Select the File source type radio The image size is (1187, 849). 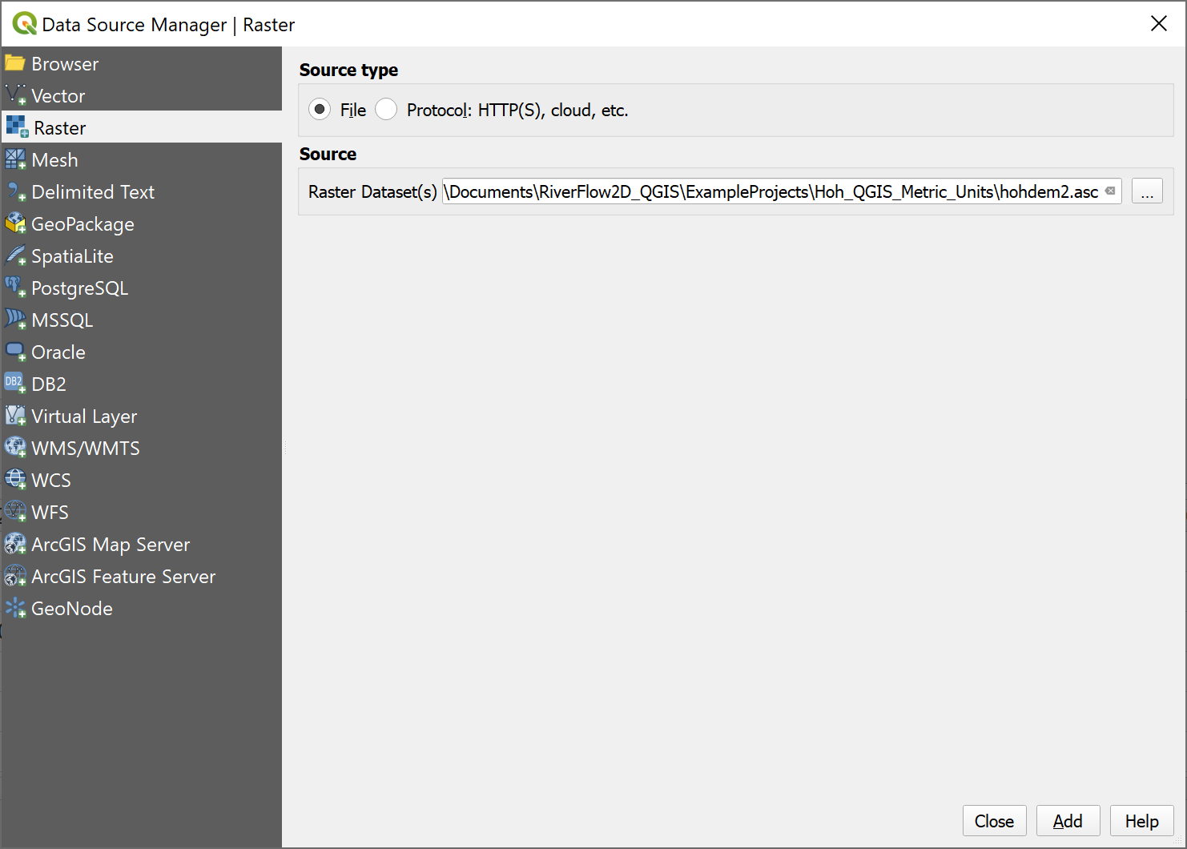pos(320,109)
